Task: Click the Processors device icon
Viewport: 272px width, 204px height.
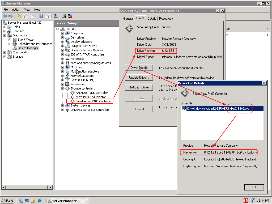Action: [67, 84]
